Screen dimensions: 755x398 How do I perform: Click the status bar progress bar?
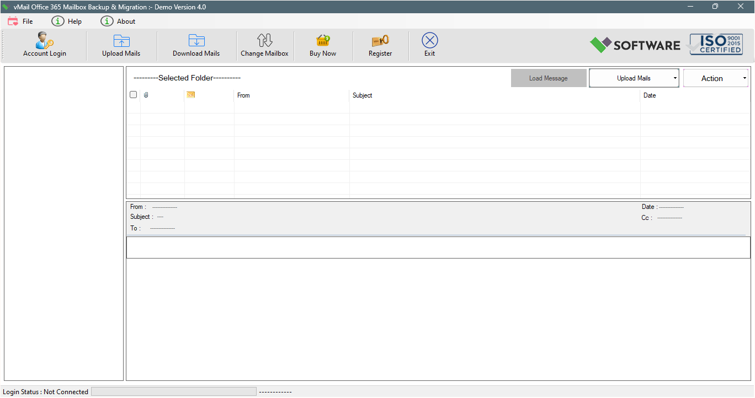point(174,391)
